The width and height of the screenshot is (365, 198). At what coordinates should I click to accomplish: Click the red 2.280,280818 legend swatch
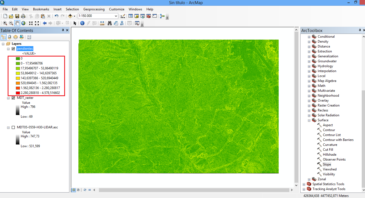point(18,93)
